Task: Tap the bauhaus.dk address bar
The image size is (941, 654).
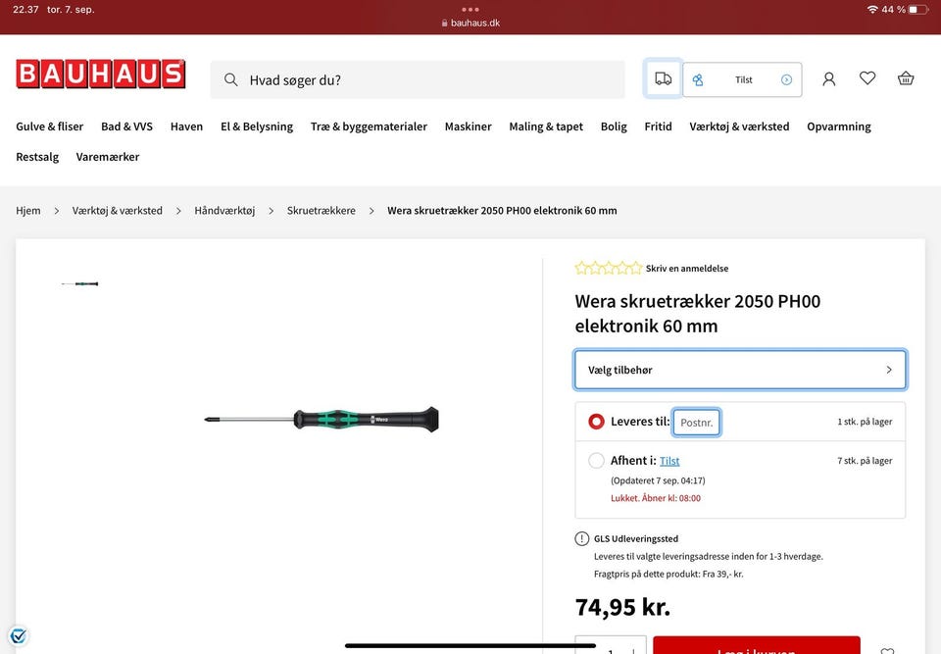Action: click(x=470, y=23)
